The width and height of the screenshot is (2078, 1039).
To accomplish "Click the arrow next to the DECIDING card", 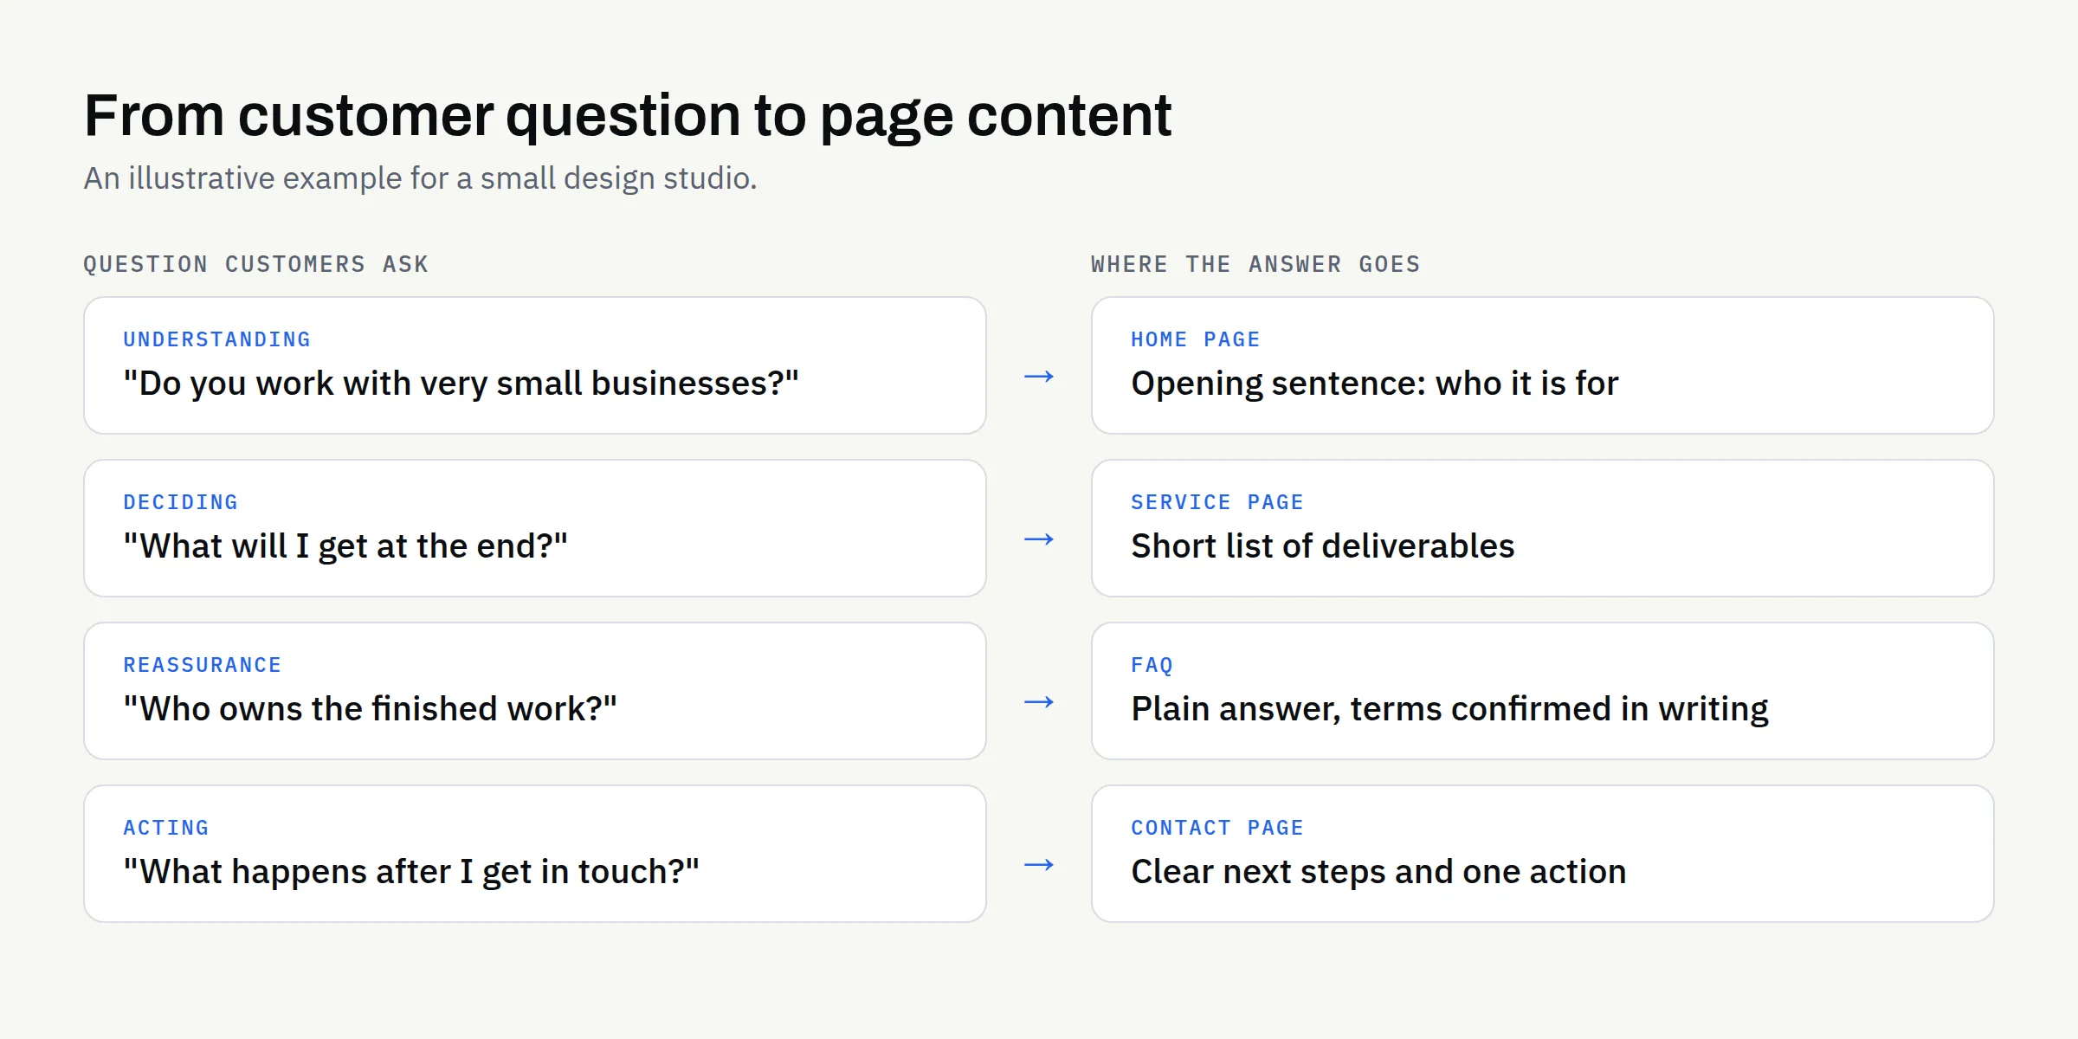I will coord(1039,539).
